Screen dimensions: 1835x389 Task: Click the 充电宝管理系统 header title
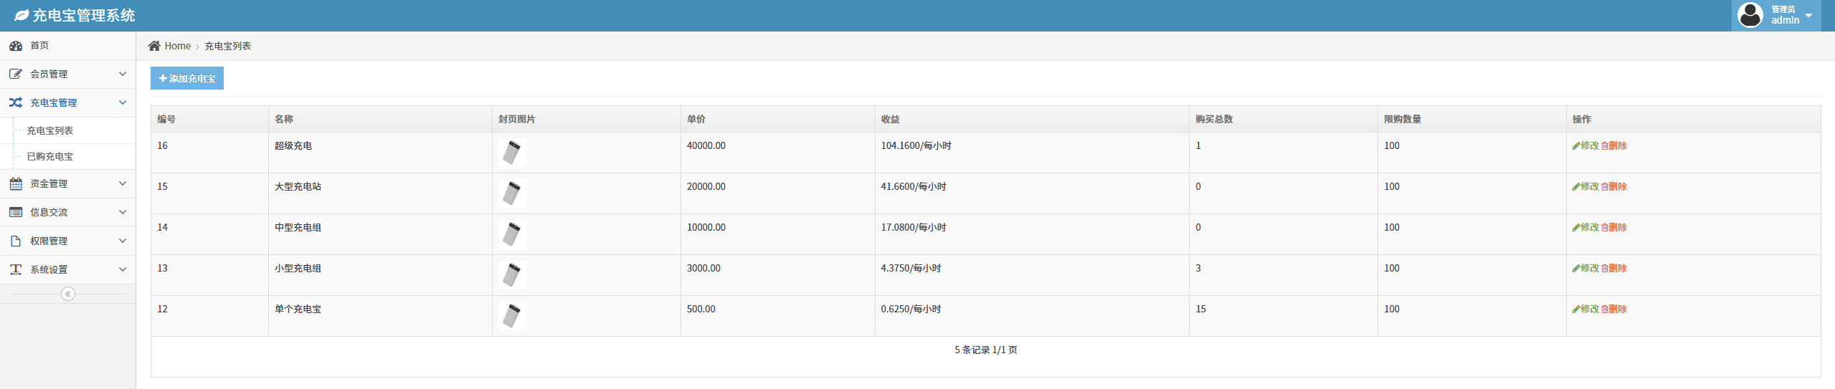click(84, 15)
